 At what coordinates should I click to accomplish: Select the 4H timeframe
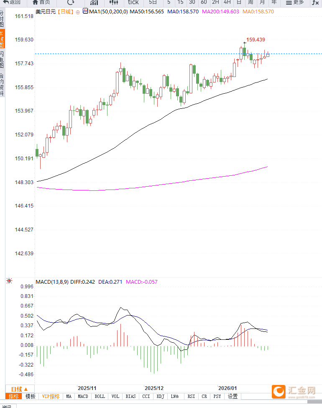click(x=227, y=2)
